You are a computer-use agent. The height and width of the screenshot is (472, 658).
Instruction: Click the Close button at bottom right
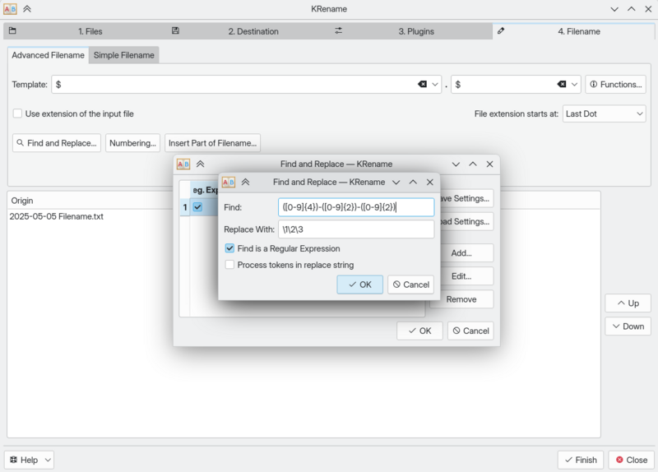point(632,460)
